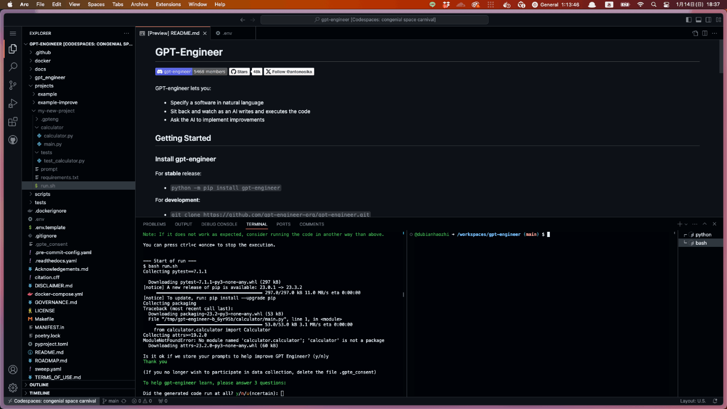
Task: Open editor more actions menu
Action: (715, 33)
